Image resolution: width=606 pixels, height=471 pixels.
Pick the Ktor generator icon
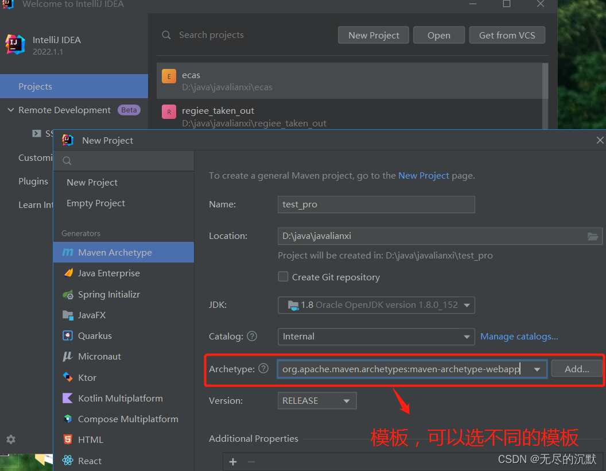coord(68,377)
